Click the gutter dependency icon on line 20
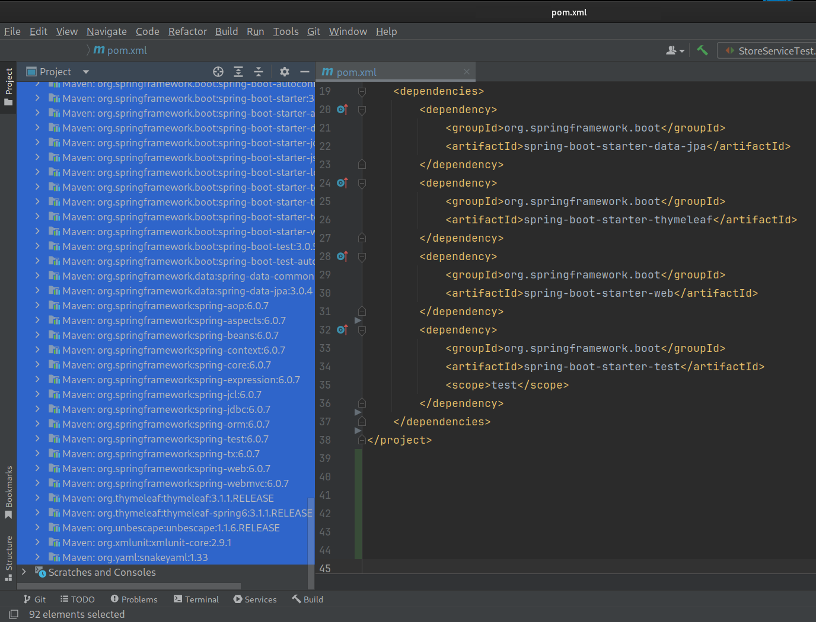 click(342, 110)
